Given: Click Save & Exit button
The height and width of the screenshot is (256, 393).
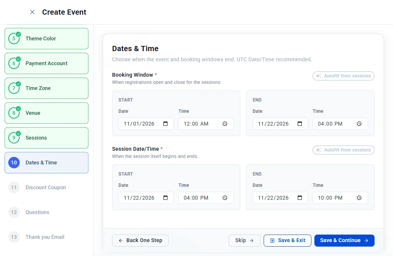Looking at the screenshot, I should pos(287,241).
